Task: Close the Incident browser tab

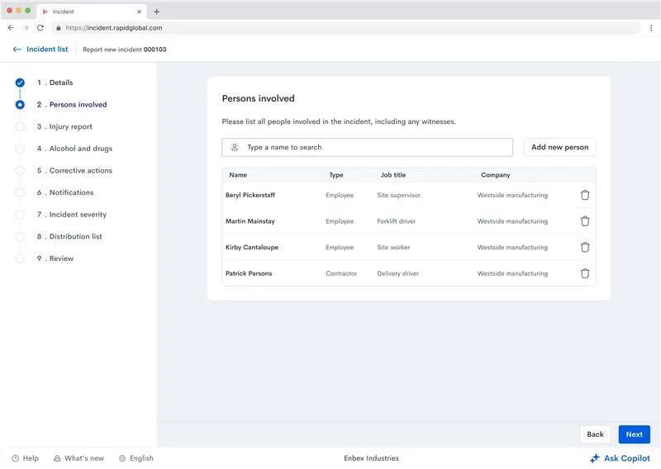Action: (139, 12)
